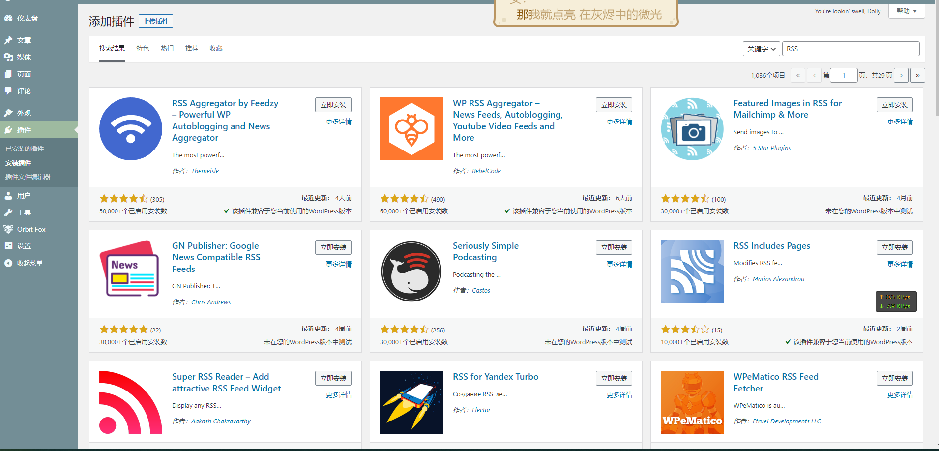Install GN Publisher with 立即安装
The height and width of the screenshot is (451, 939).
[x=333, y=247]
